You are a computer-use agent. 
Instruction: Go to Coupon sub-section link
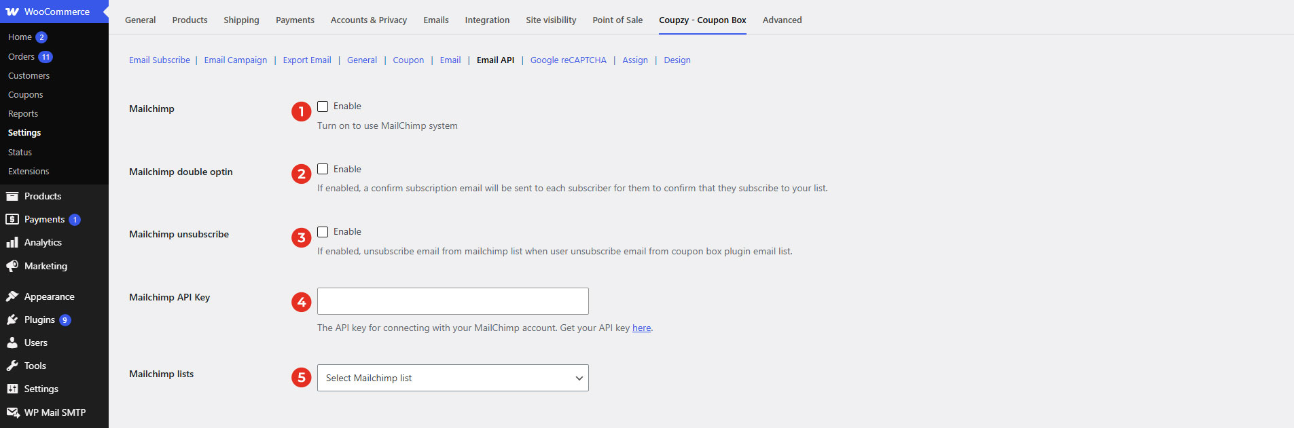[x=408, y=60]
